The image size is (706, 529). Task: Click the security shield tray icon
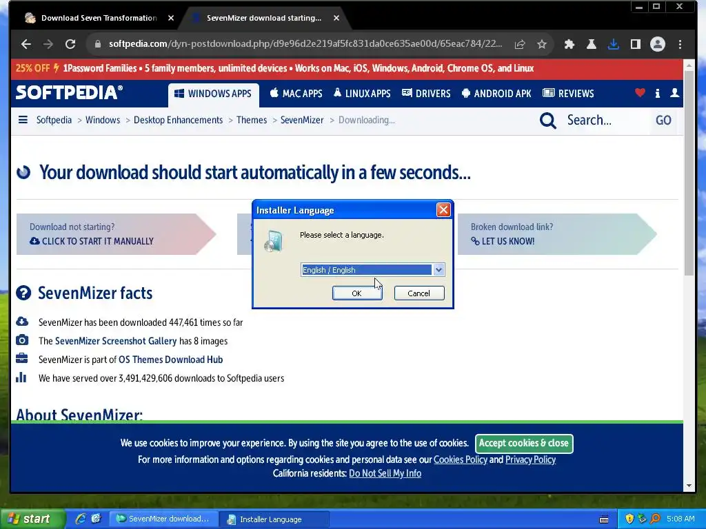click(629, 519)
